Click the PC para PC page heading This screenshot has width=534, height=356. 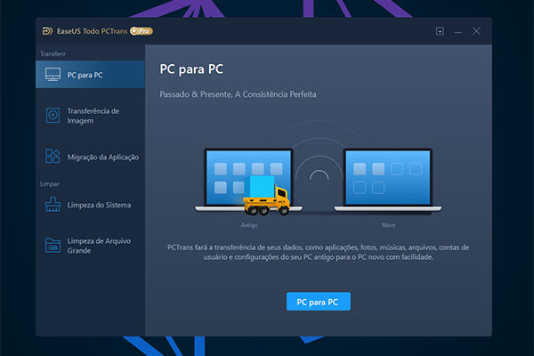point(191,69)
